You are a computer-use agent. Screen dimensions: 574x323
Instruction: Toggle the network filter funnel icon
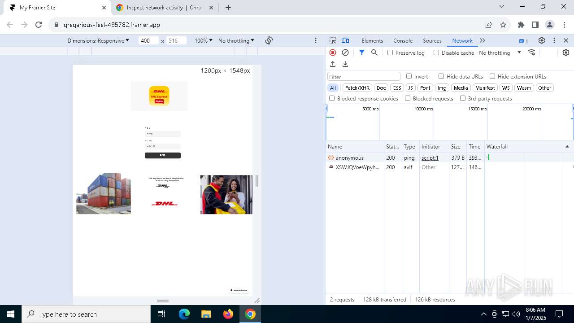[362, 52]
